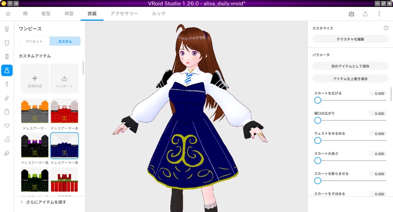Select the arm accessory category icon
The height and width of the screenshot is (212, 393).
click(7, 98)
